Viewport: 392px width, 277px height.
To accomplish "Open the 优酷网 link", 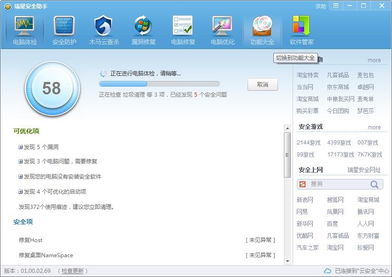I will [x=305, y=236].
